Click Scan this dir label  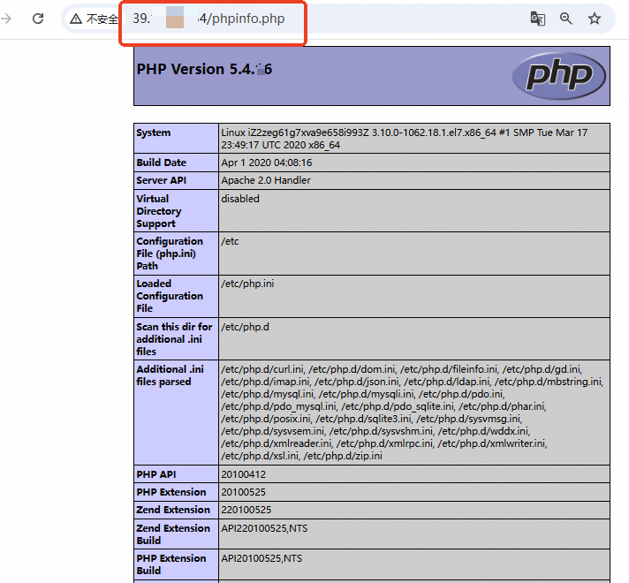(174, 339)
